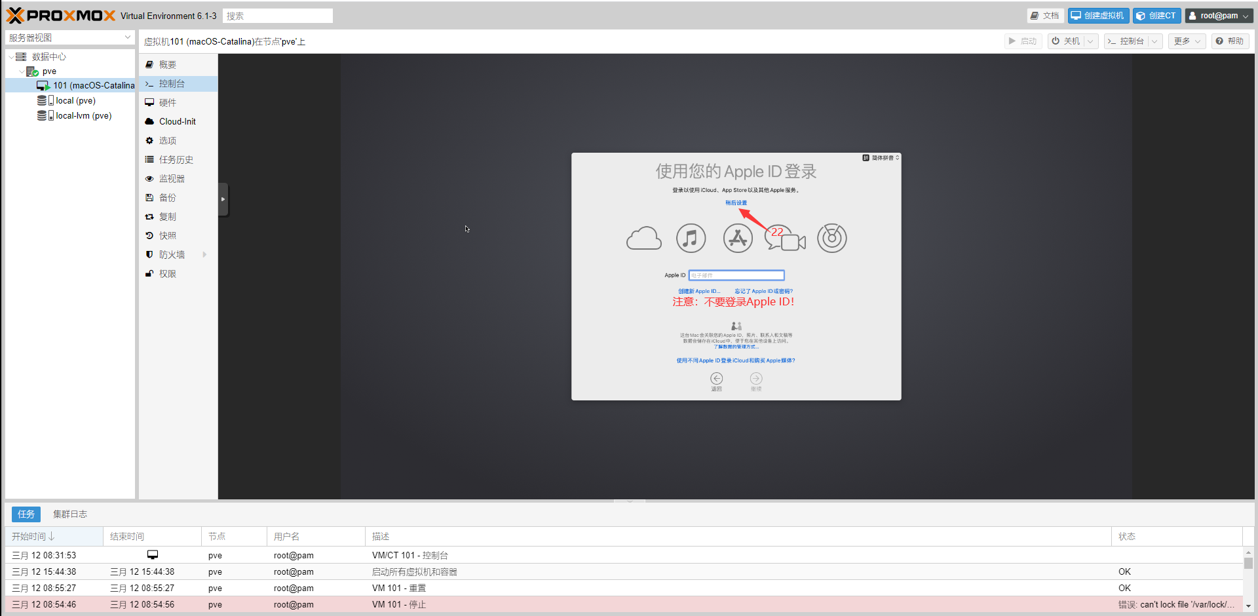Sort the task list by 开始时间 column
The height and width of the screenshot is (616, 1258).
(x=33, y=537)
